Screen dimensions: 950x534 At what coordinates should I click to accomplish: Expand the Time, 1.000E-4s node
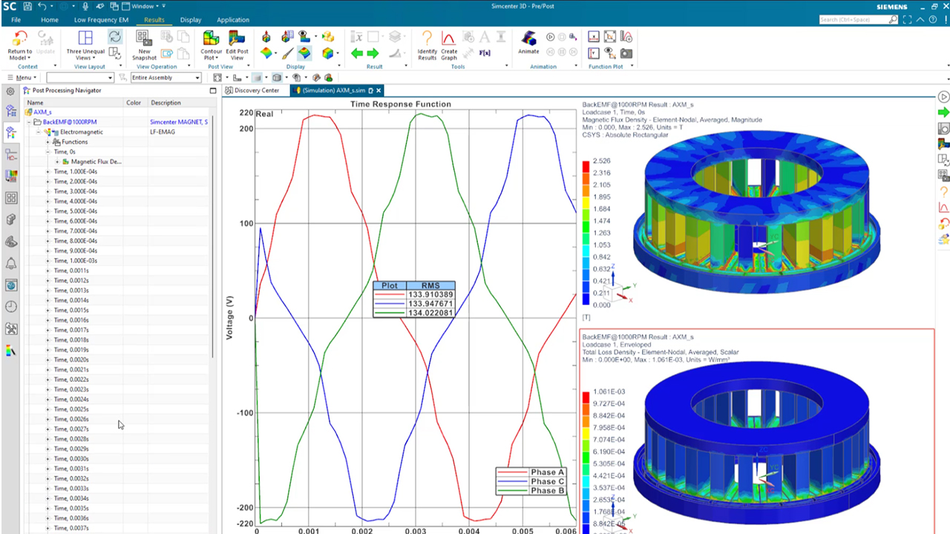[x=47, y=171]
